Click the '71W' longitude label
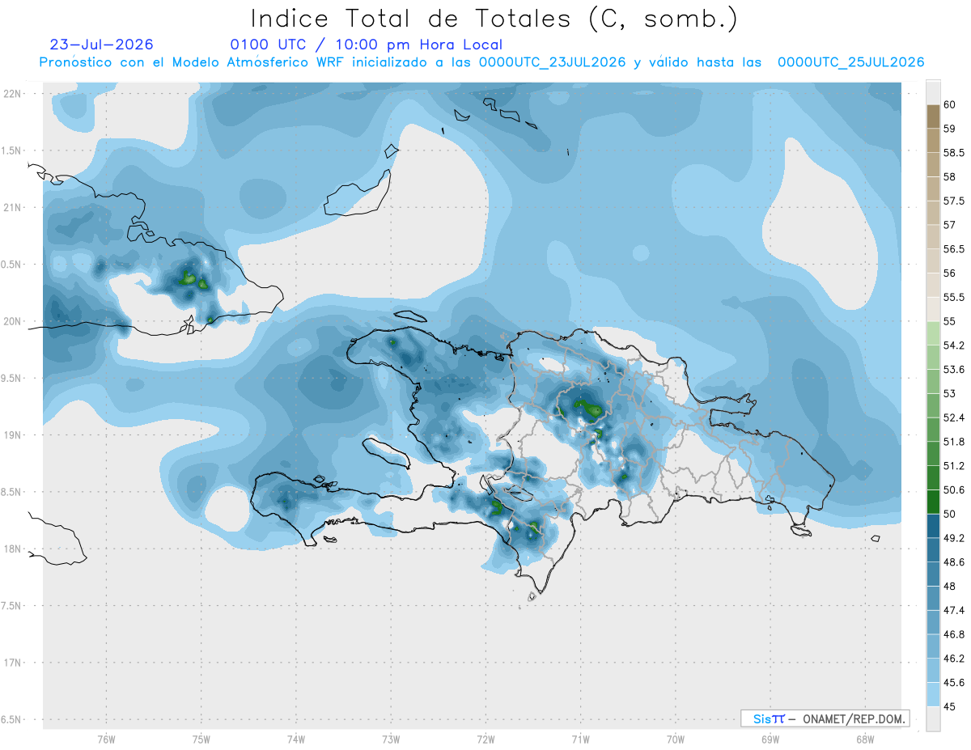The width and height of the screenshot is (971, 750). click(x=580, y=738)
